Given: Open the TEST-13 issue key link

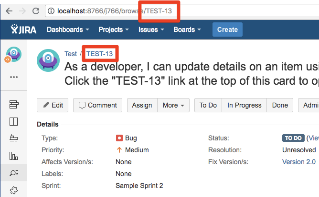Looking at the screenshot, I should click(99, 54).
